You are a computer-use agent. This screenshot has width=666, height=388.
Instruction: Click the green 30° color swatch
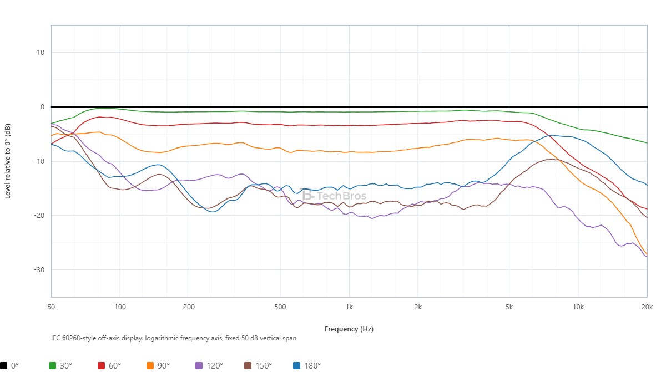point(53,365)
